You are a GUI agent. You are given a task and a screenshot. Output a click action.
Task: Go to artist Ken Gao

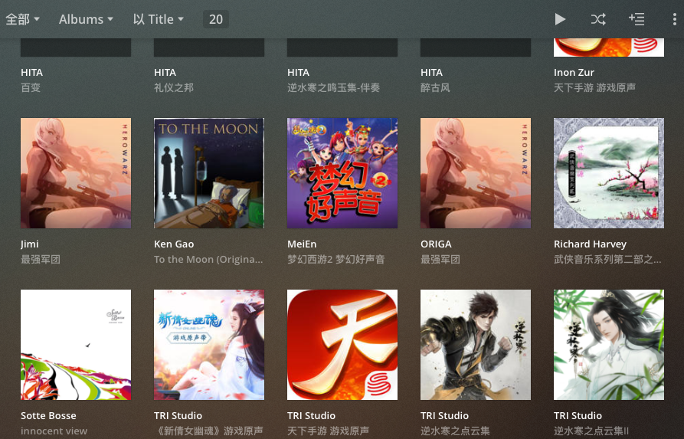[x=174, y=244]
